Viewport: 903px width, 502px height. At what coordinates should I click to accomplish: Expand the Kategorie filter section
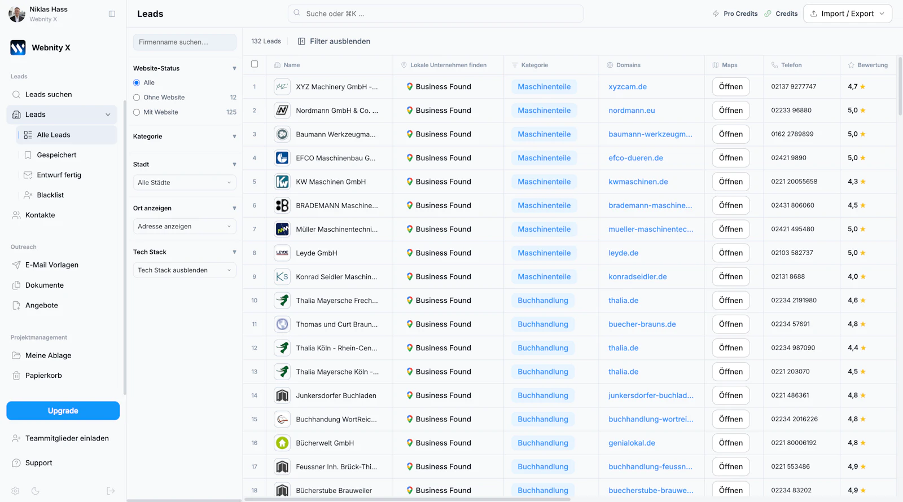tap(234, 136)
